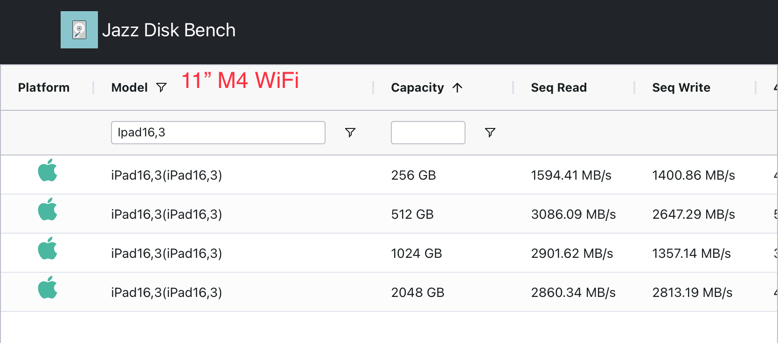This screenshot has width=778, height=343.
Task: Click the Capacity column header text
Action: (x=417, y=87)
